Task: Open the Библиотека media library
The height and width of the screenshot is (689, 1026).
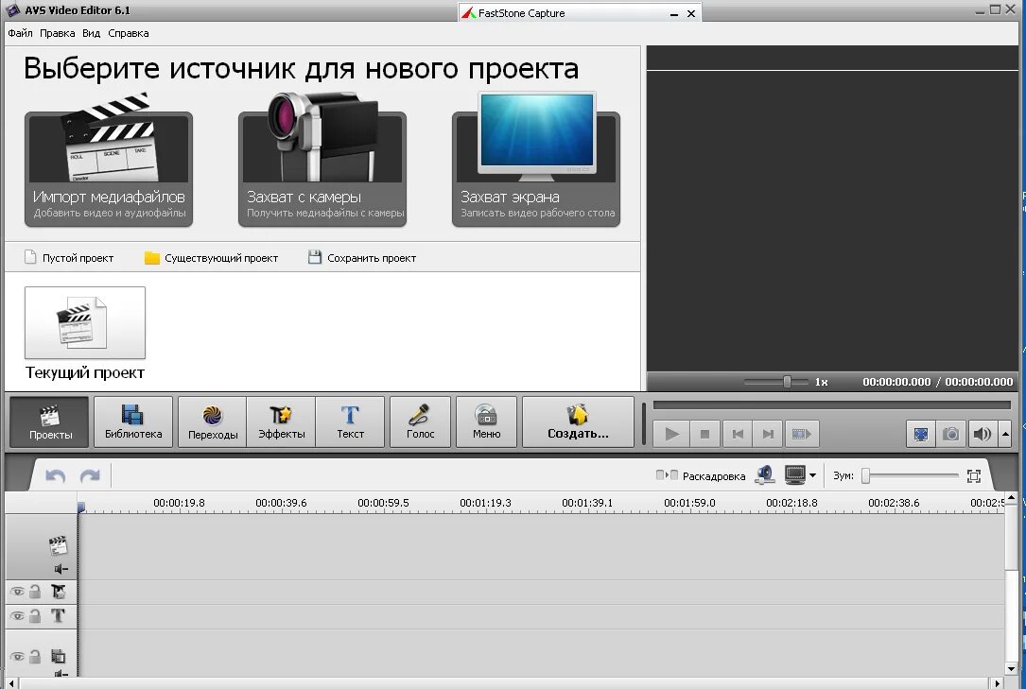Action: 133,422
